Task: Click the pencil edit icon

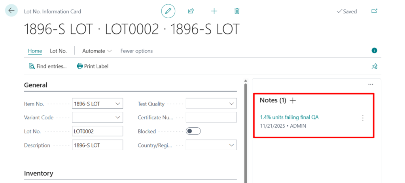Action: (168, 11)
